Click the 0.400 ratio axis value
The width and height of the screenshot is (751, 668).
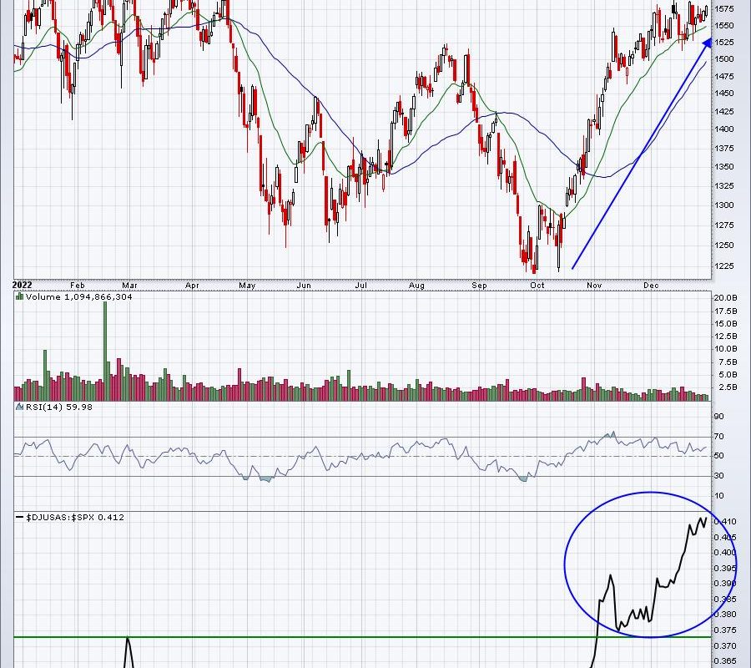[725, 553]
